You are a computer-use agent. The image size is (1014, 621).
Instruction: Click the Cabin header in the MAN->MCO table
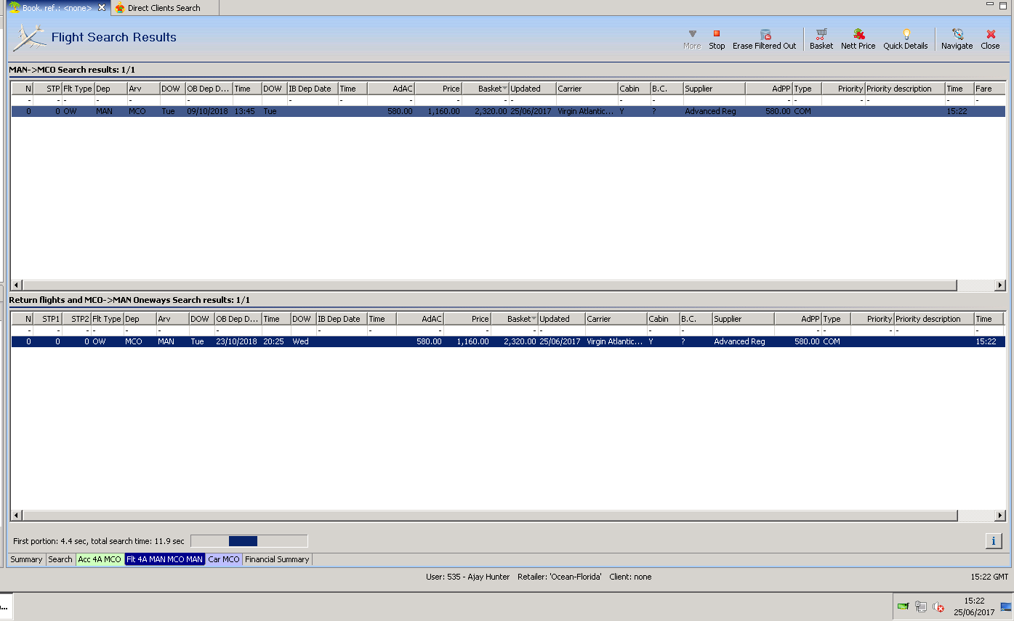(x=635, y=89)
